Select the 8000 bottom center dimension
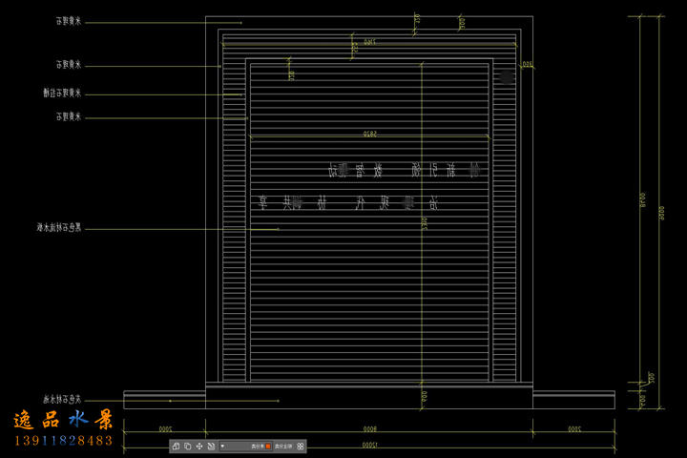The height and width of the screenshot is (458, 687). (370, 429)
